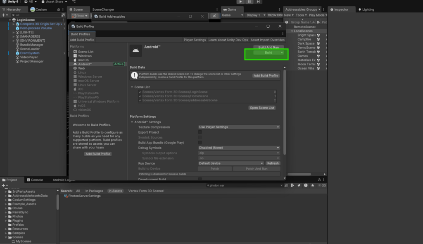423x244 pixels.
Task: Click the Open Scene List button
Action: pyautogui.click(x=262, y=108)
